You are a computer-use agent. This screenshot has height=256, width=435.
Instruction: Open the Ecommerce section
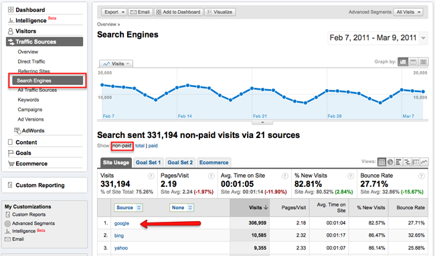[31, 164]
